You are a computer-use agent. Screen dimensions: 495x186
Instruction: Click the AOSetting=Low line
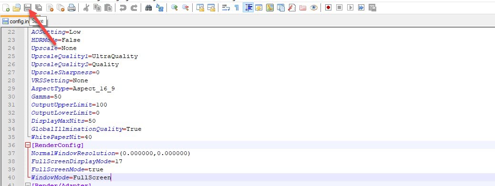pos(56,32)
